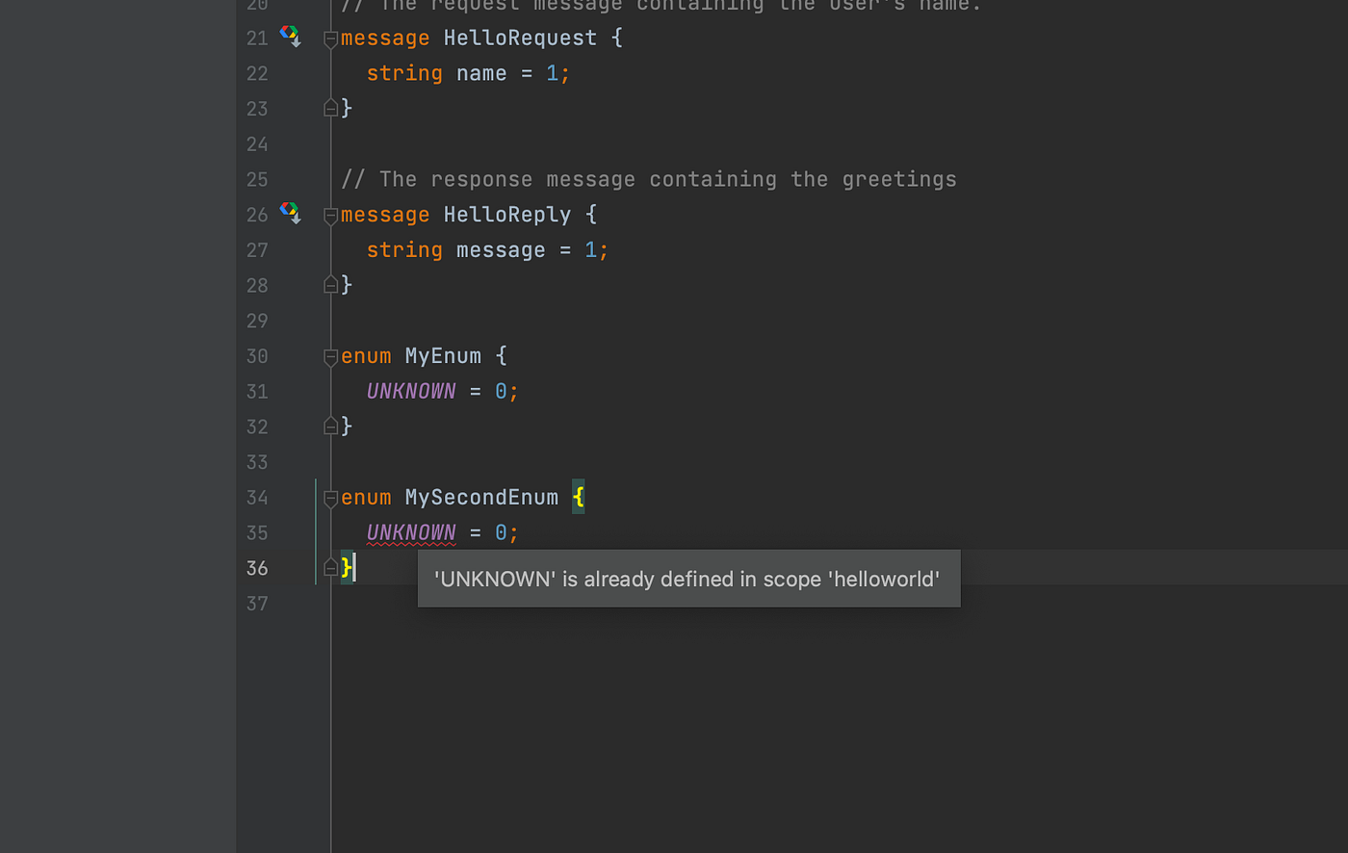Click the HelloRequest message name
Viewport: 1348px width, 853px height.
520,38
